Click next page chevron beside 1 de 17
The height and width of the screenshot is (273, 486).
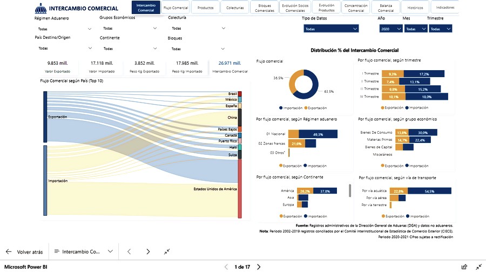(259, 267)
